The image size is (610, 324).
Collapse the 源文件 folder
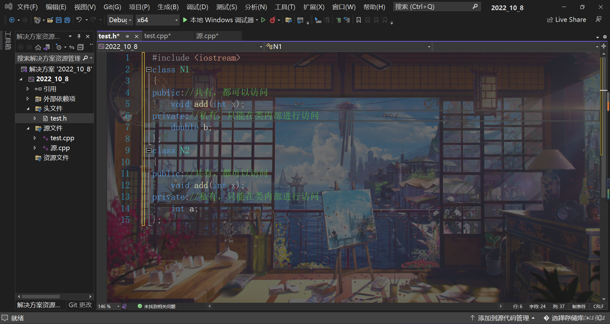[28, 129]
